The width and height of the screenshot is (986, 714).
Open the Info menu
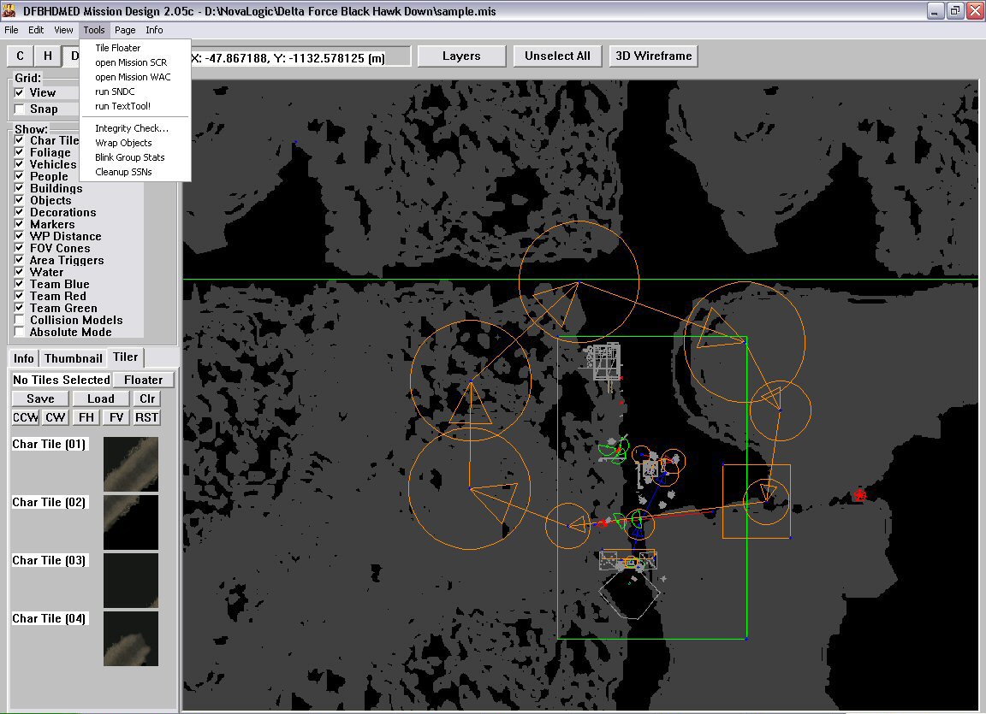click(154, 30)
